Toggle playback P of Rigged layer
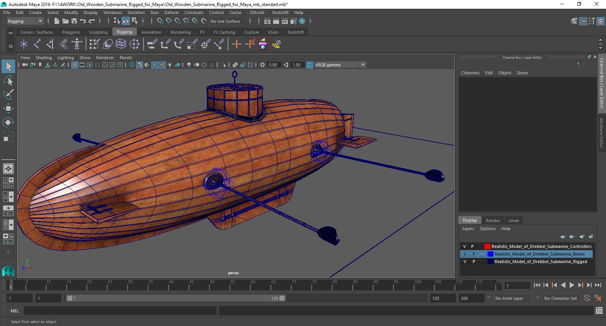Screen dimensions: 606x326 point(473,262)
